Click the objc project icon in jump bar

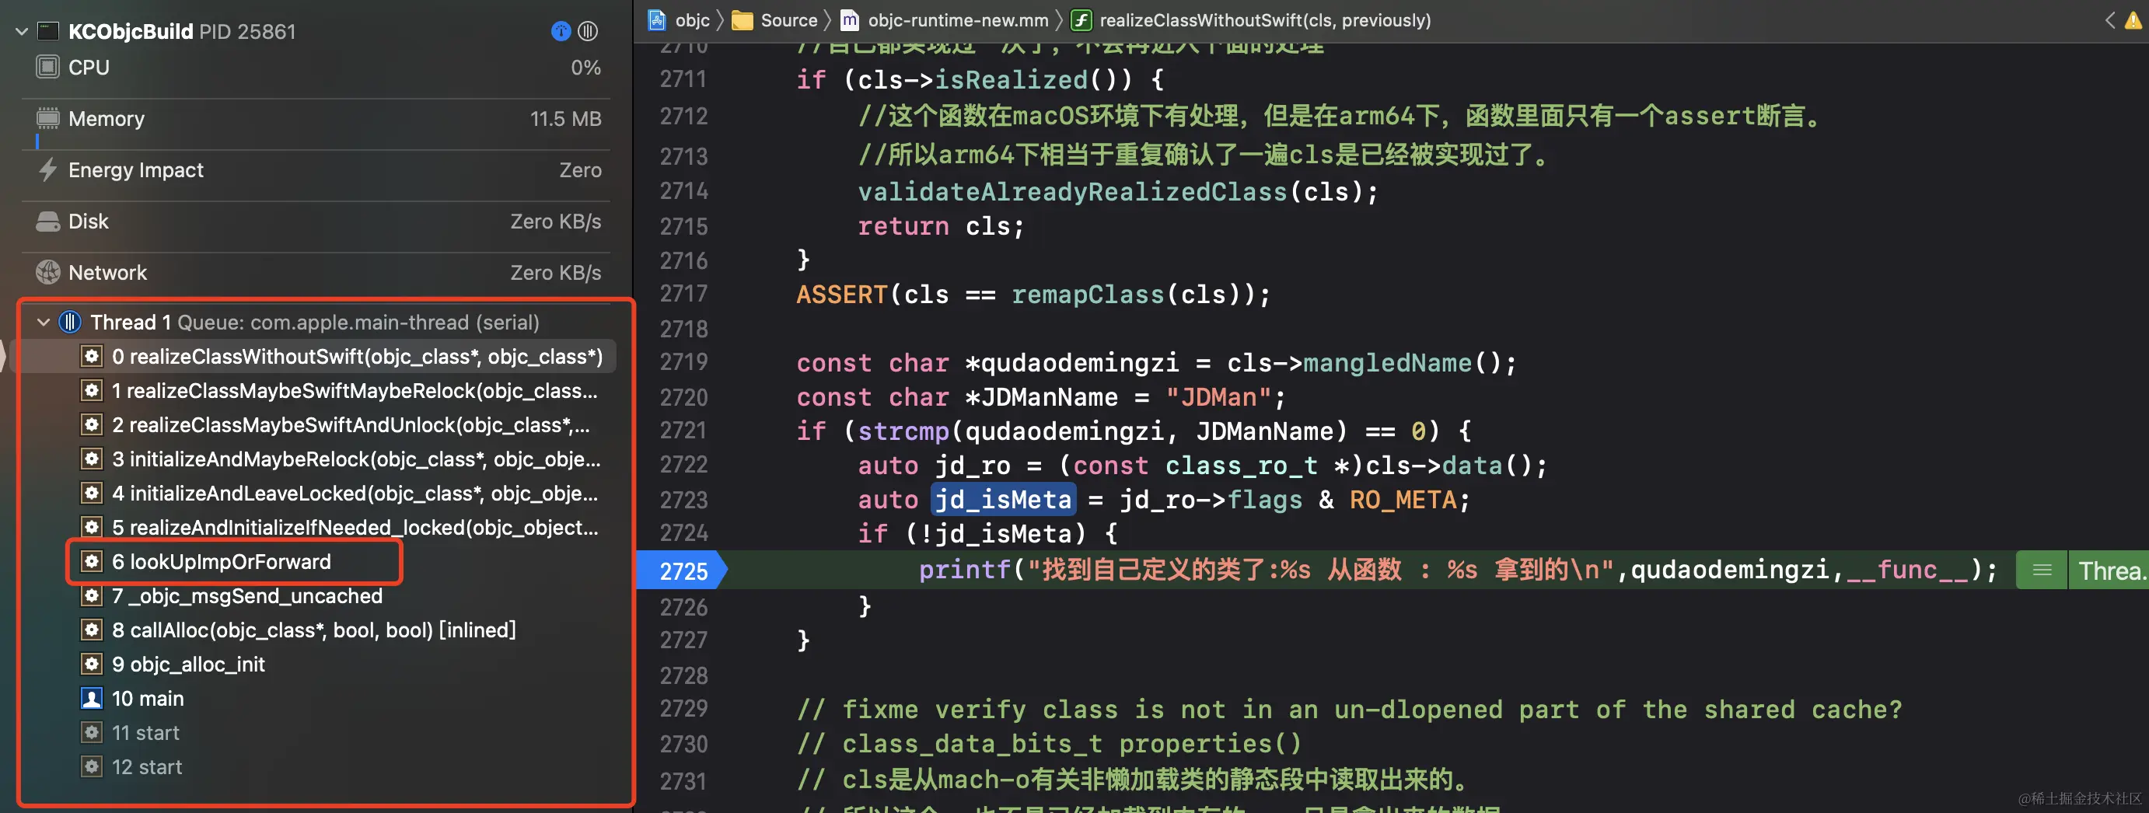[658, 20]
